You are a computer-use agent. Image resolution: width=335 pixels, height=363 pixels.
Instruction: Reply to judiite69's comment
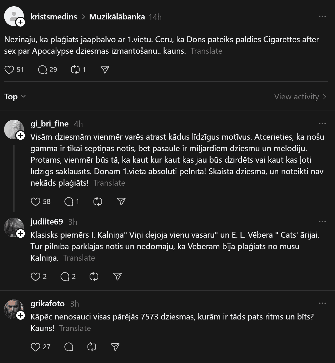click(x=65, y=277)
